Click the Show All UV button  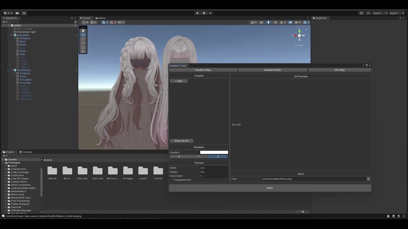pyautogui.click(x=182, y=141)
